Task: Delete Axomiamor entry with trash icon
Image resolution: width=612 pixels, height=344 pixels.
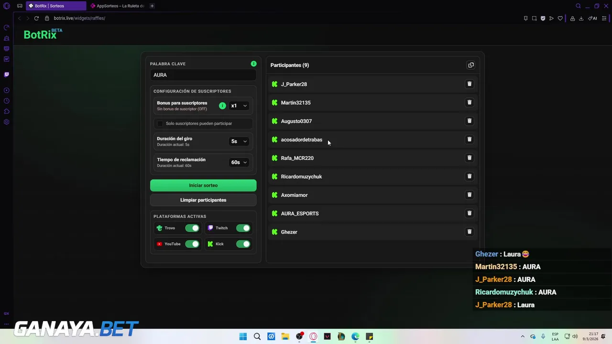Action: click(x=469, y=195)
